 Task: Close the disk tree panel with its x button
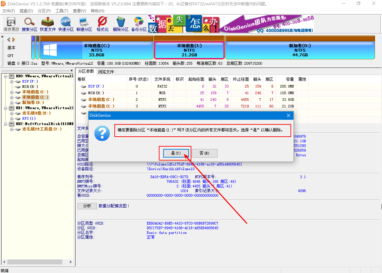pyautogui.click(x=72, y=70)
